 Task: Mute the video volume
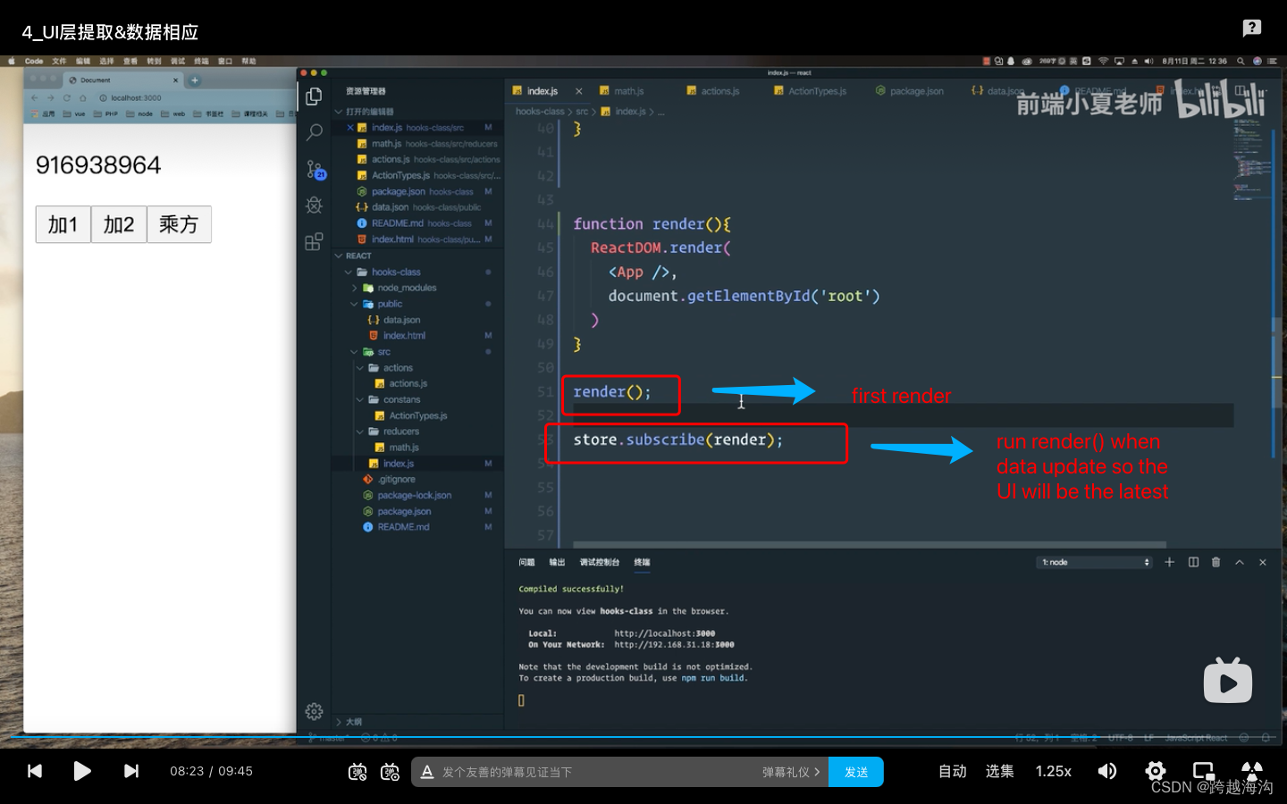click(1107, 771)
